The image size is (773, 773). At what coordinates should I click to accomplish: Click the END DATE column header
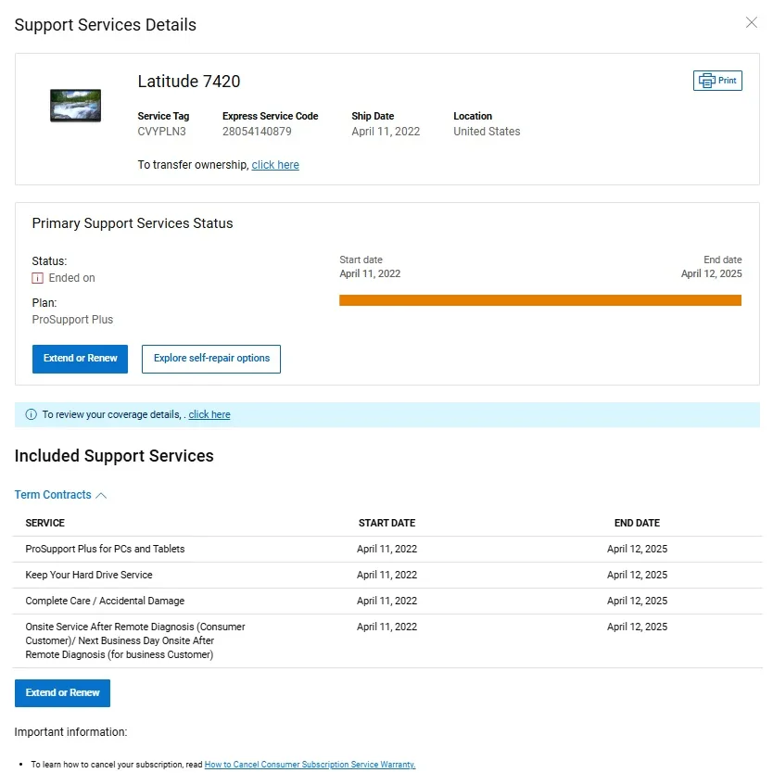[x=637, y=524]
